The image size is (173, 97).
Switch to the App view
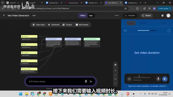(x=91, y=16)
